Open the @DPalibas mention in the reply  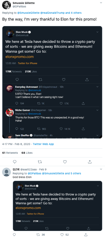point(34,173)
